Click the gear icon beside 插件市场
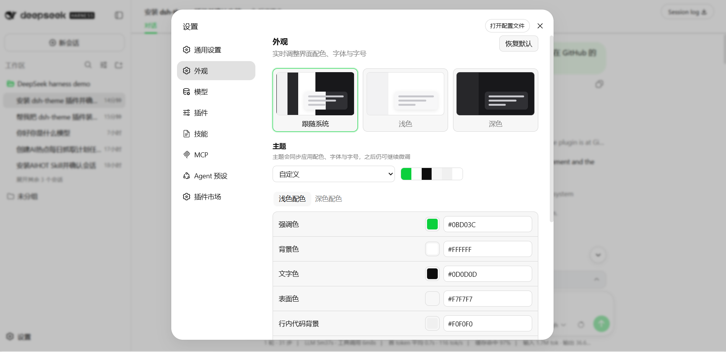This screenshot has width=726, height=352. (187, 197)
